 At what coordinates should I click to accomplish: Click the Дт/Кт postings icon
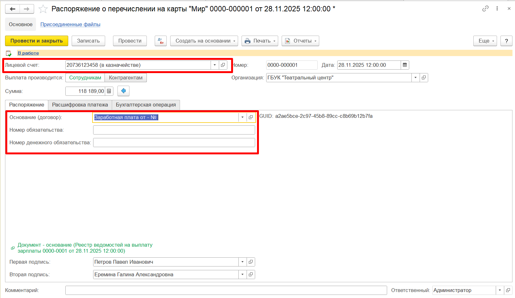point(161,41)
